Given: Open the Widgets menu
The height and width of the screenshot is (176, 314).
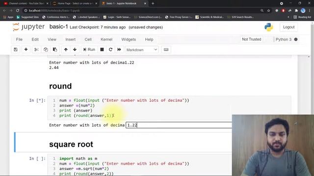Looking at the screenshot, I should 129,40.
